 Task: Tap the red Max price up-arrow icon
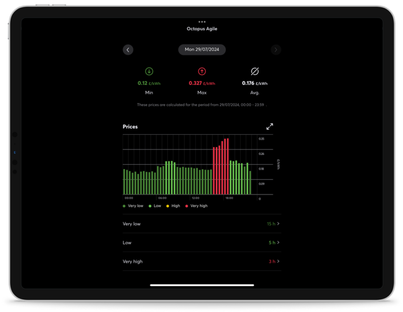pos(202,71)
